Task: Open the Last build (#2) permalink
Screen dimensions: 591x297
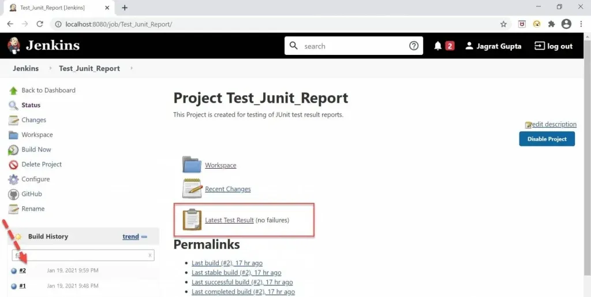Action: coord(227,263)
